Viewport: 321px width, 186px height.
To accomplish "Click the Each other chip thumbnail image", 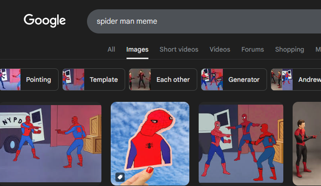I will [x=140, y=80].
